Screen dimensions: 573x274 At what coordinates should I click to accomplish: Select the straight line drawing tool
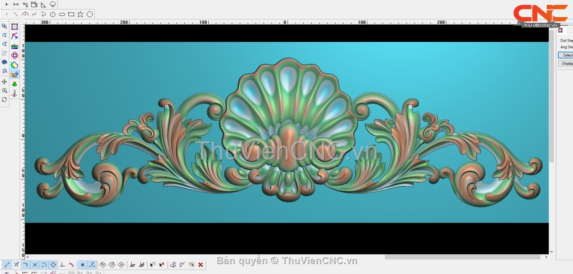(x=16, y=14)
